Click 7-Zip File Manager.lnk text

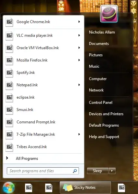pyautogui.click(x=36, y=134)
